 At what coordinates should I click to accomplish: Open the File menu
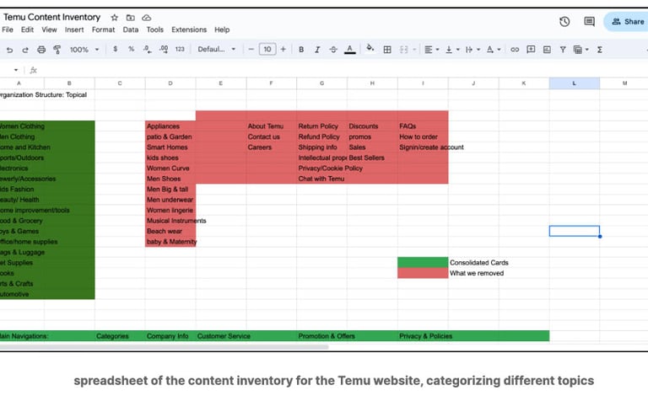pyautogui.click(x=8, y=29)
